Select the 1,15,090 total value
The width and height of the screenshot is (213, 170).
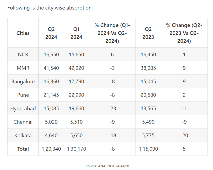pyautogui.click(x=148, y=149)
